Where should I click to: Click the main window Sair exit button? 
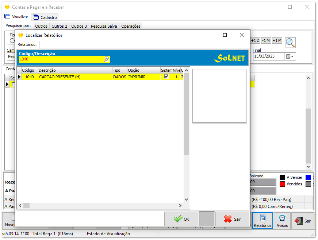[x=303, y=221]
